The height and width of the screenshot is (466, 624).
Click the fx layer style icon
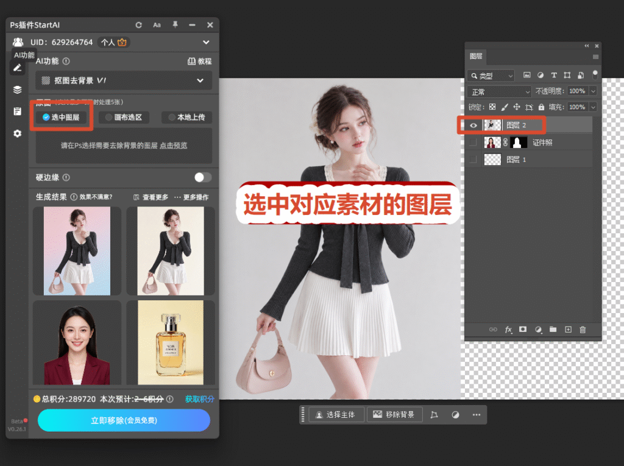(508, 330)
